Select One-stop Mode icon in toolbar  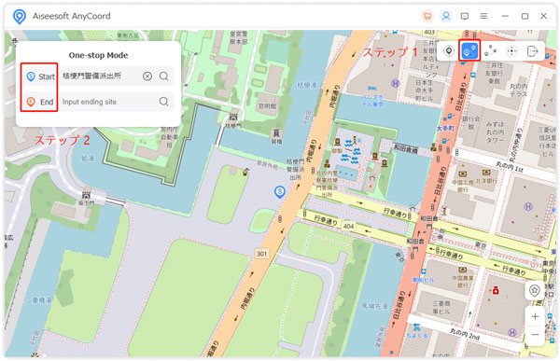(469, 51)
